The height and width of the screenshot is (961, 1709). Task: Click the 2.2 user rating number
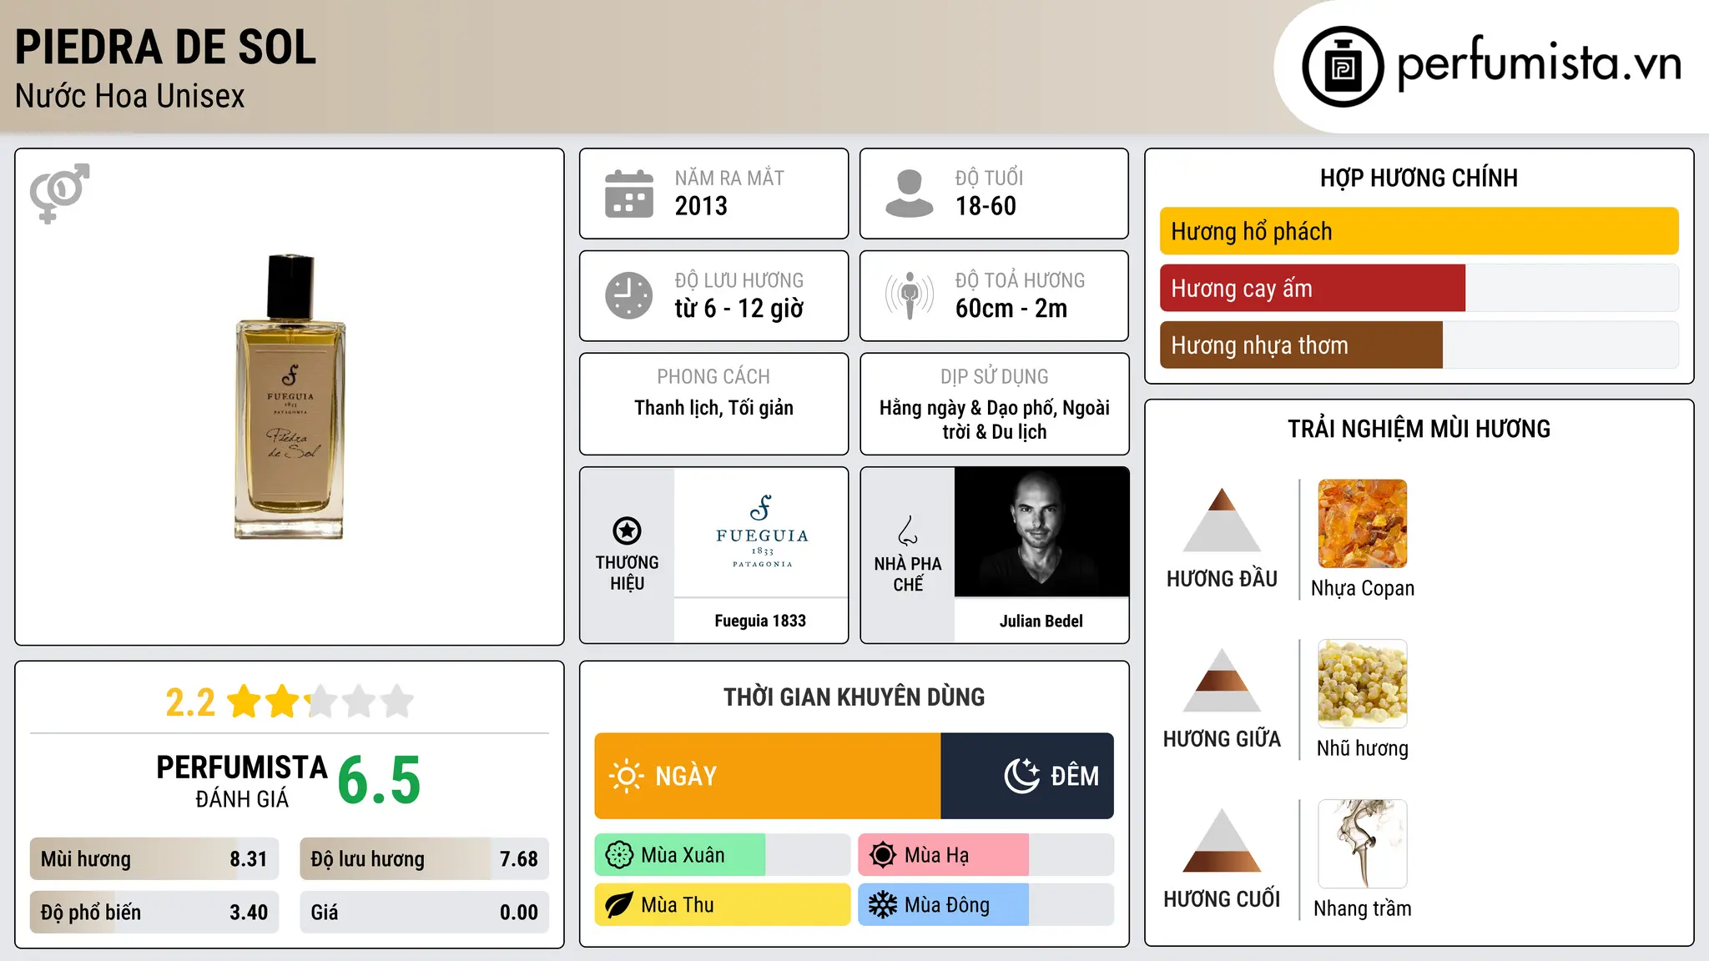tap(190, 702)
